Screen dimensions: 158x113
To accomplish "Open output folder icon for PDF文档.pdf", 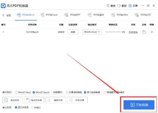I will tap(144, 32).
